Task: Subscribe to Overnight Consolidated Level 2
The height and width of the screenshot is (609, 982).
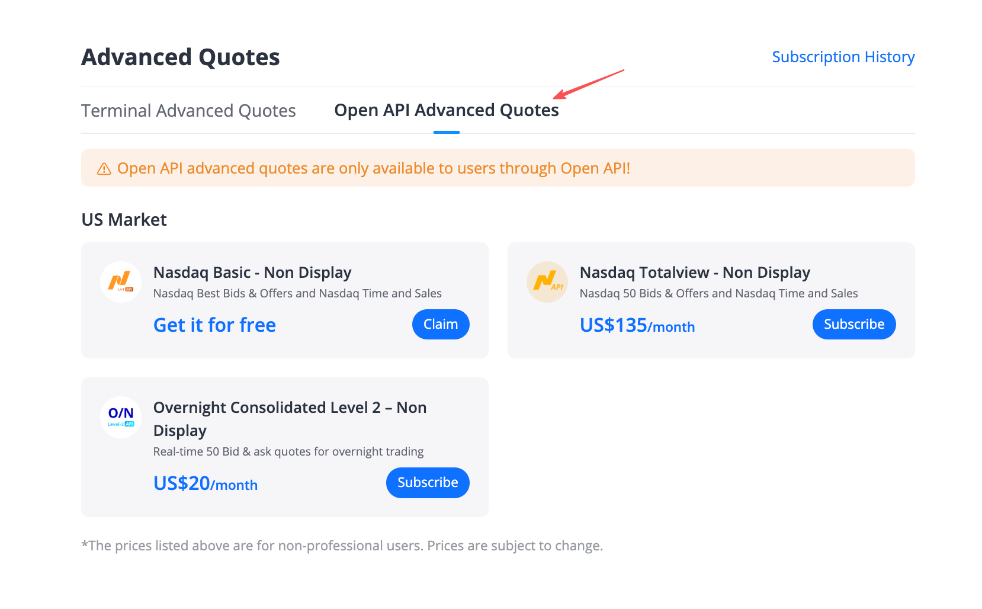Action: point(428,483)
